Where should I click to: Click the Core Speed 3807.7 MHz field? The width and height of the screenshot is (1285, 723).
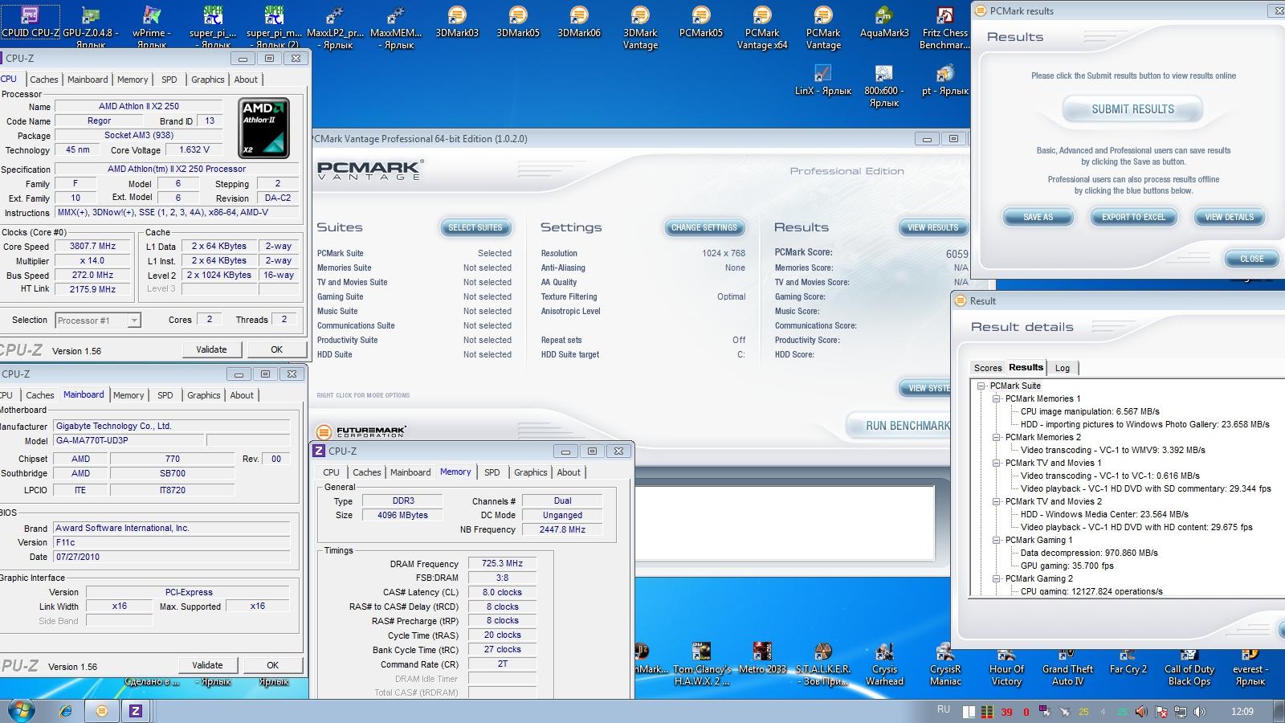pyautogui.click(x=92, y=247)
